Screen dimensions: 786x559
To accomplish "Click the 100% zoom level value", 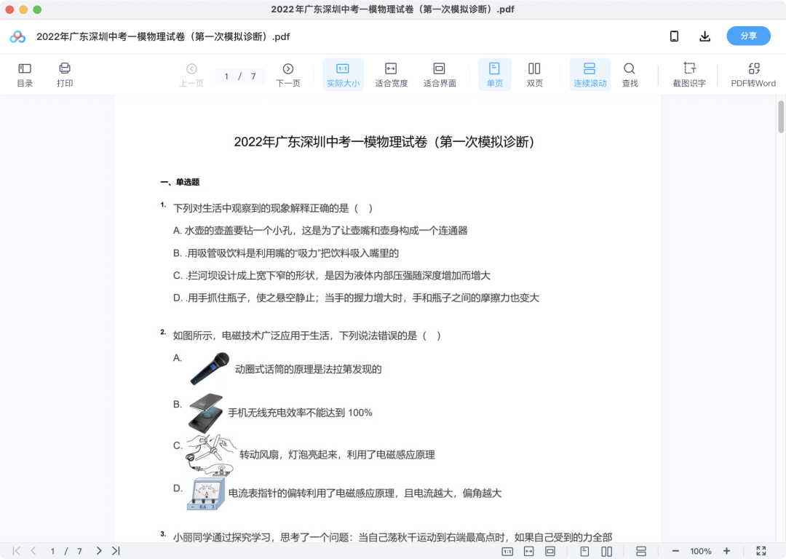I will [701, 552].
